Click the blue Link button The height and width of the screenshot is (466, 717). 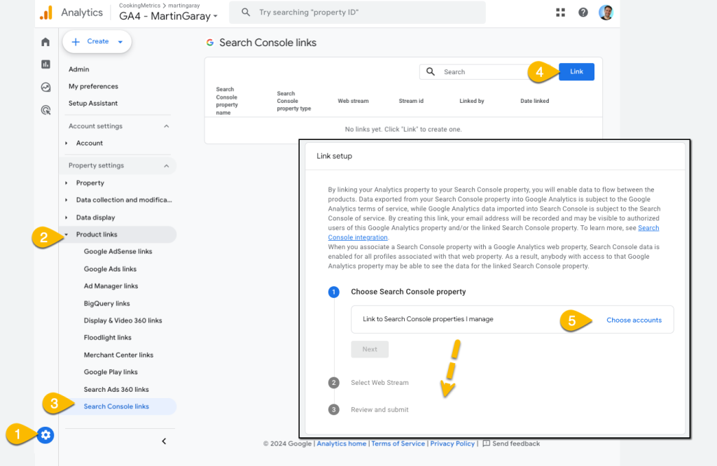tap(576, 72)
